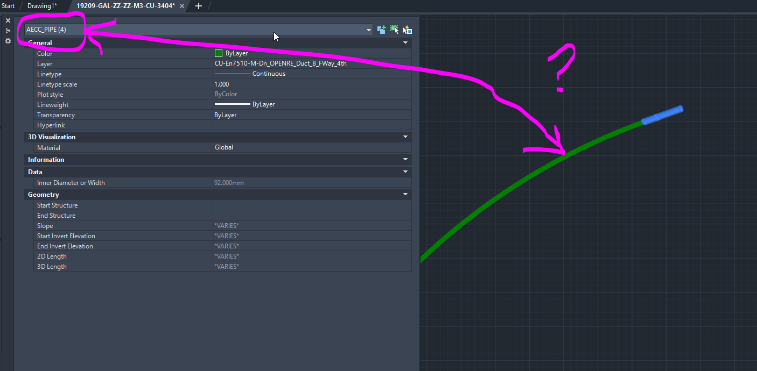
Task: Open the palette Properties gear icon
Action: click(x=8, y=41)
